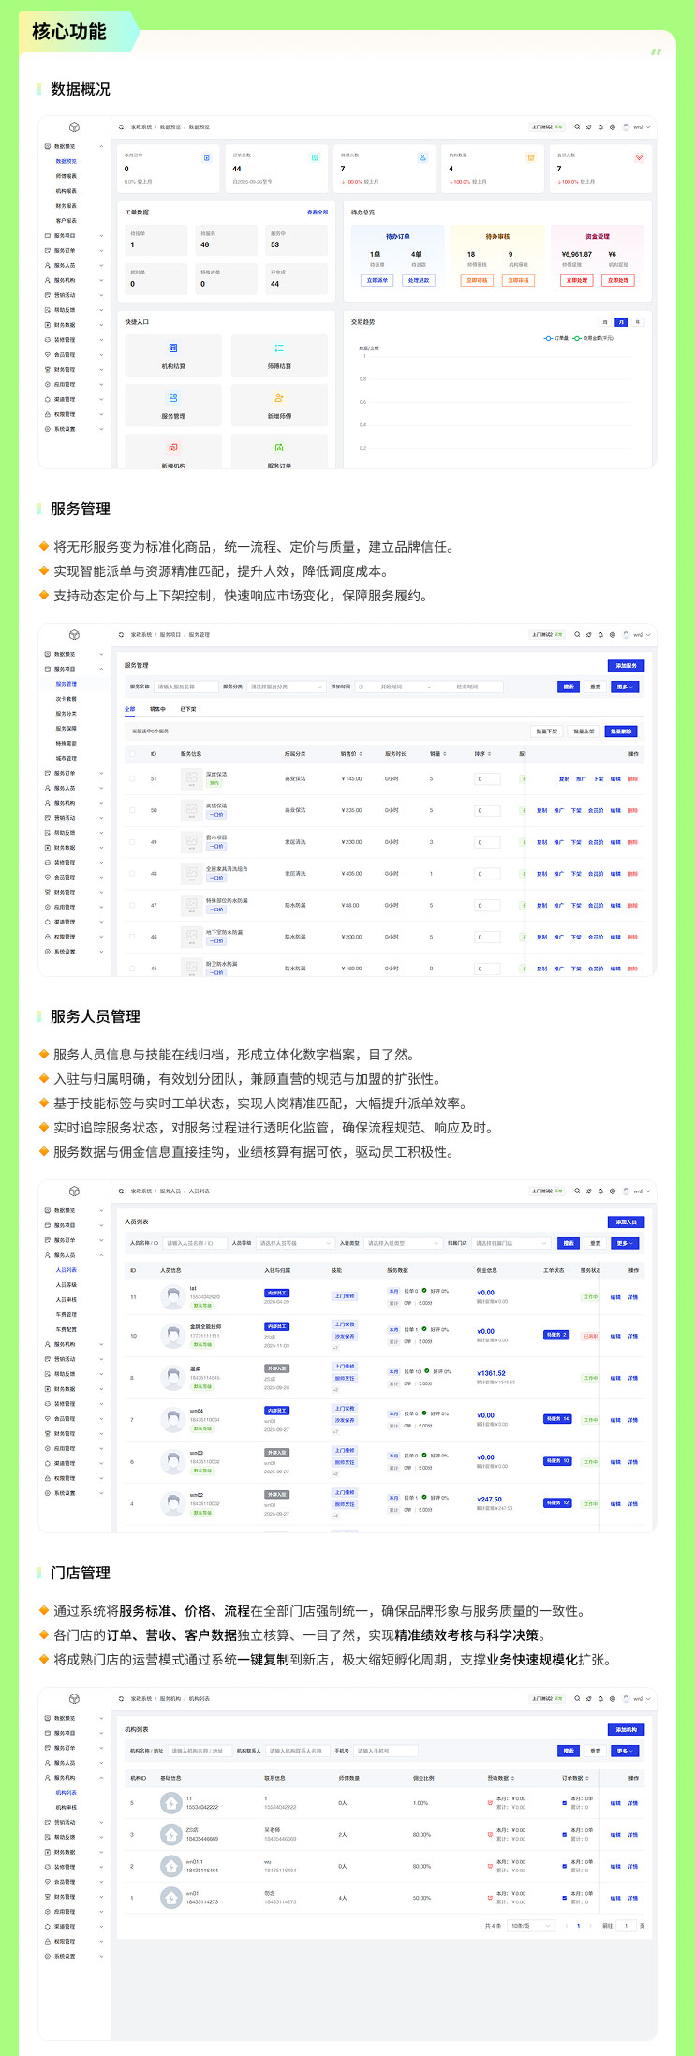Click the 排序 input for service ID 51
This screenshot has width=695, height=2056.
pyautogui.click(x=487, y=778)
